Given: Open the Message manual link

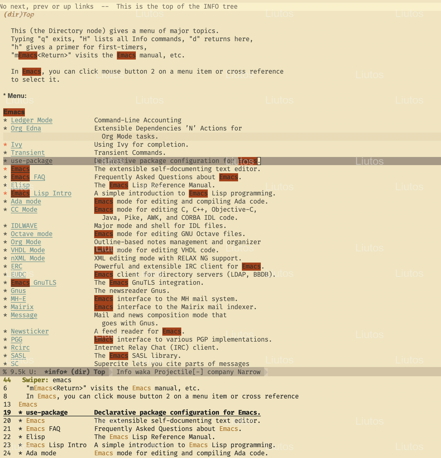Looking at the screenshot, I should 24,315.
